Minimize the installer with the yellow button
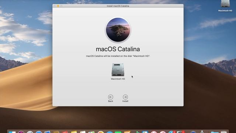 click(x=58, y=6)
